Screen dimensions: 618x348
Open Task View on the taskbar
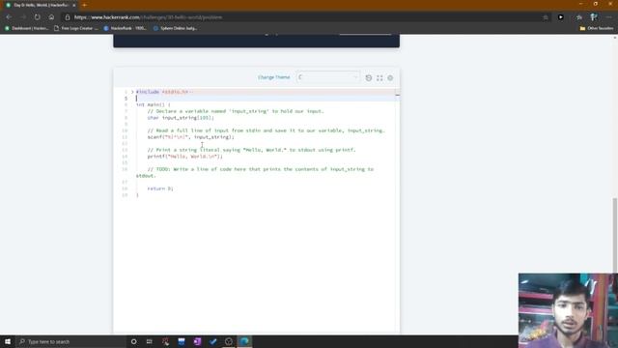150,341
